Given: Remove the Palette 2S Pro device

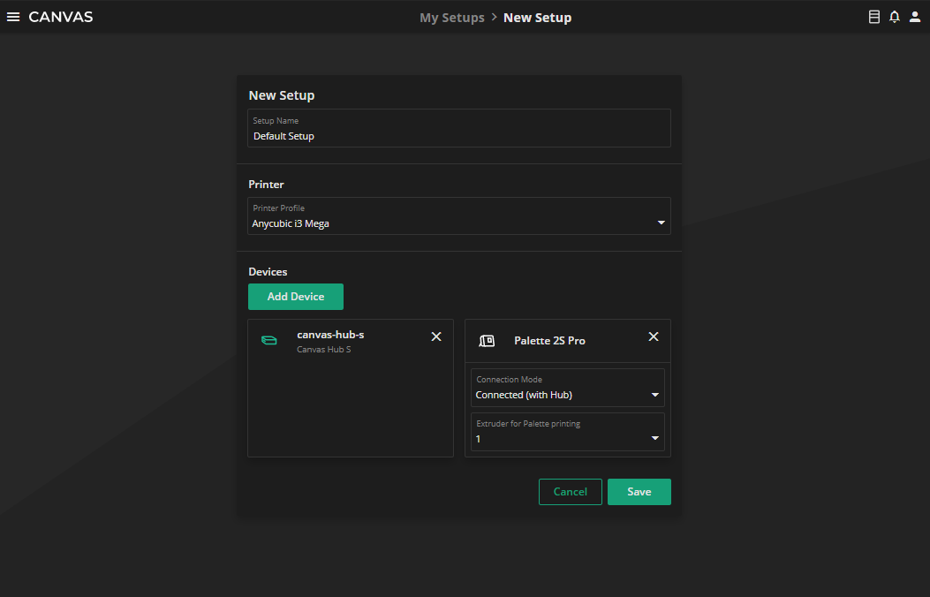Looking at the screenshot, I should point(654,336).
